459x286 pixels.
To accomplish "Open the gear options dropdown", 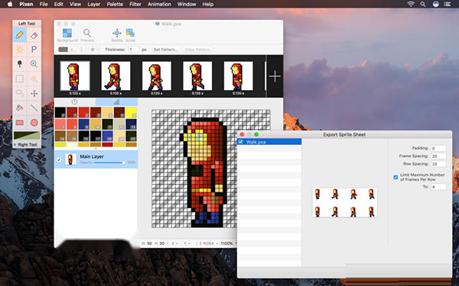I will point(95,50).
